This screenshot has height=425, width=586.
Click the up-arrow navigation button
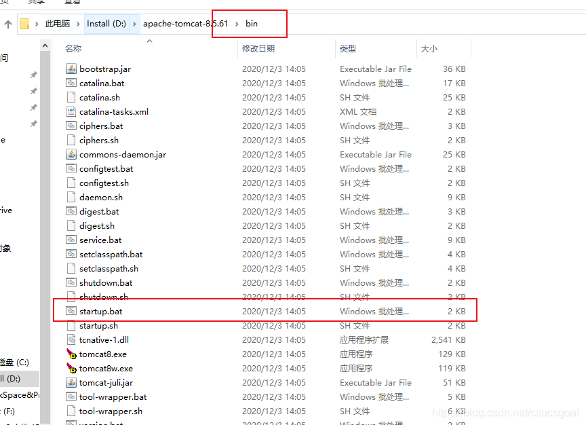8,24
